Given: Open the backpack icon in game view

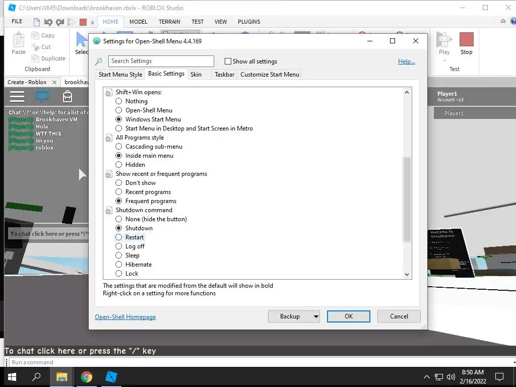Looking at the screenshot, I should pyautogui.click(x=68, y=96).
